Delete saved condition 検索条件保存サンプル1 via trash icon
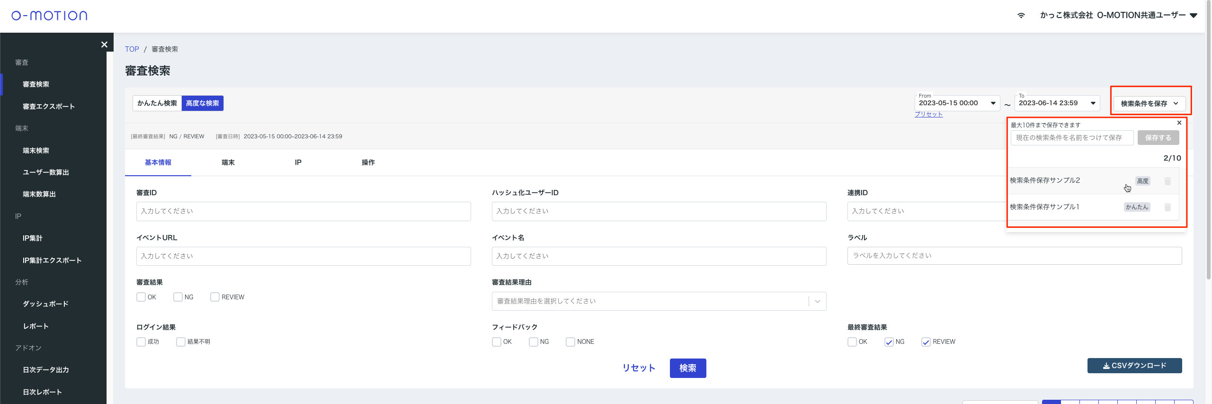Viewport: 1212px width, 404px height. (1167, 207)
